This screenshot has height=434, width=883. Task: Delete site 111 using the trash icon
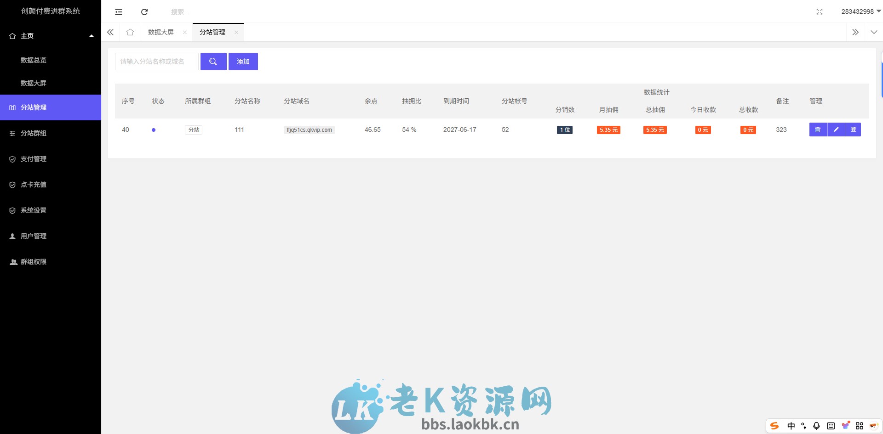click(818, 130)
